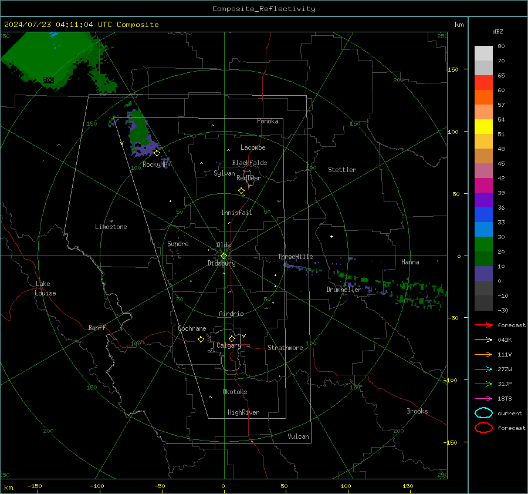The image size is (528, 494).
Task: Click the blue 33-36 dBZ swatch
Action: (x=483, y=215)
